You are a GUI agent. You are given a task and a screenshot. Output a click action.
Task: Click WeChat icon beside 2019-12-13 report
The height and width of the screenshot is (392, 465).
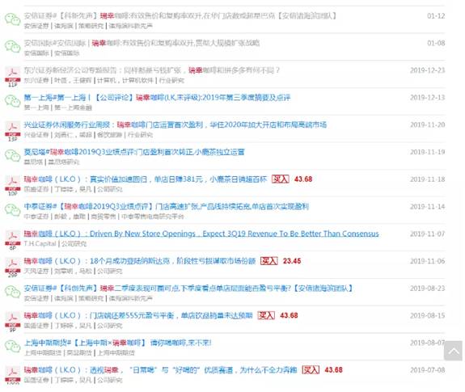[12, 101]
